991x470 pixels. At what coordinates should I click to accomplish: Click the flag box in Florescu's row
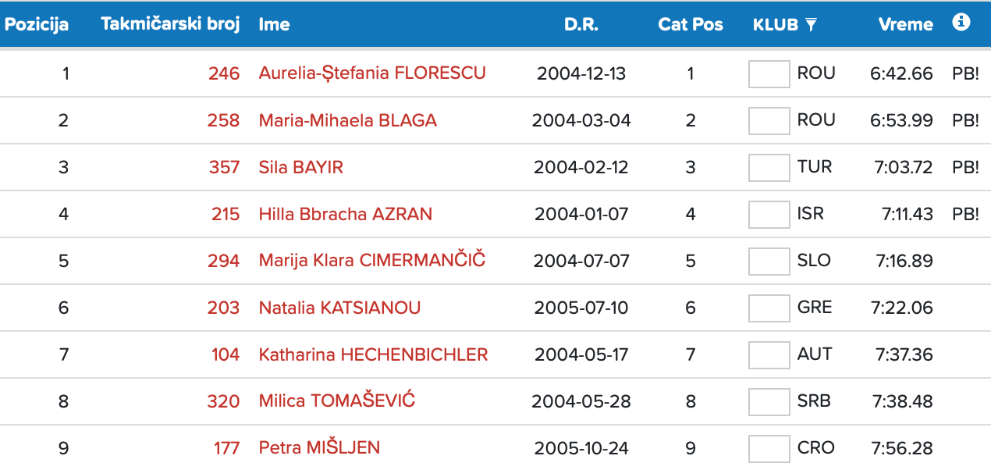coord(769,74)
